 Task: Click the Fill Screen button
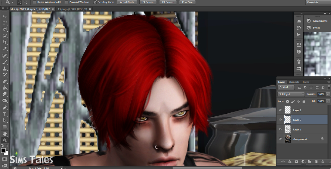[x=168, y=2]
